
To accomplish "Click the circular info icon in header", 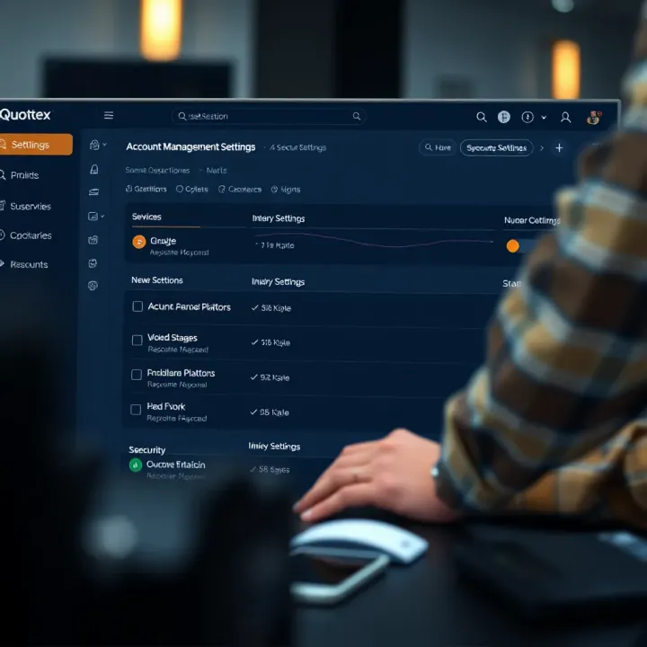I will [x=527, y=117].
